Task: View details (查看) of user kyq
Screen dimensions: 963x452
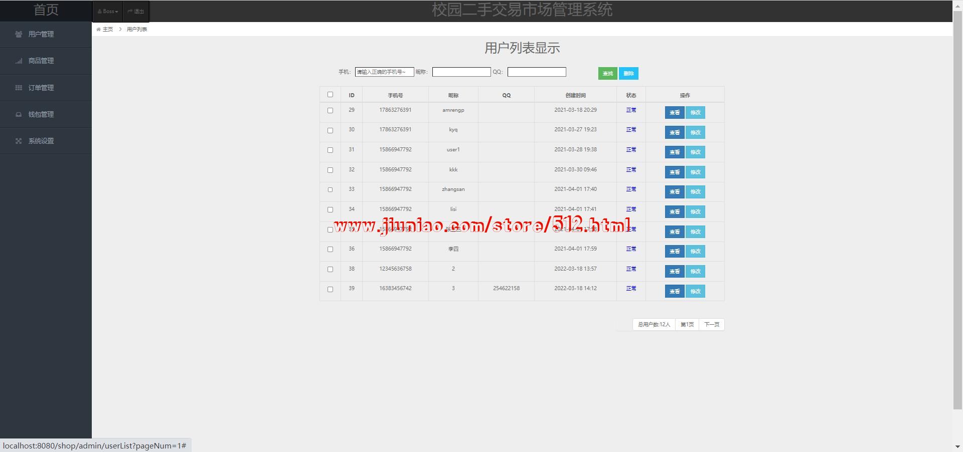Action: click(675, 132)
